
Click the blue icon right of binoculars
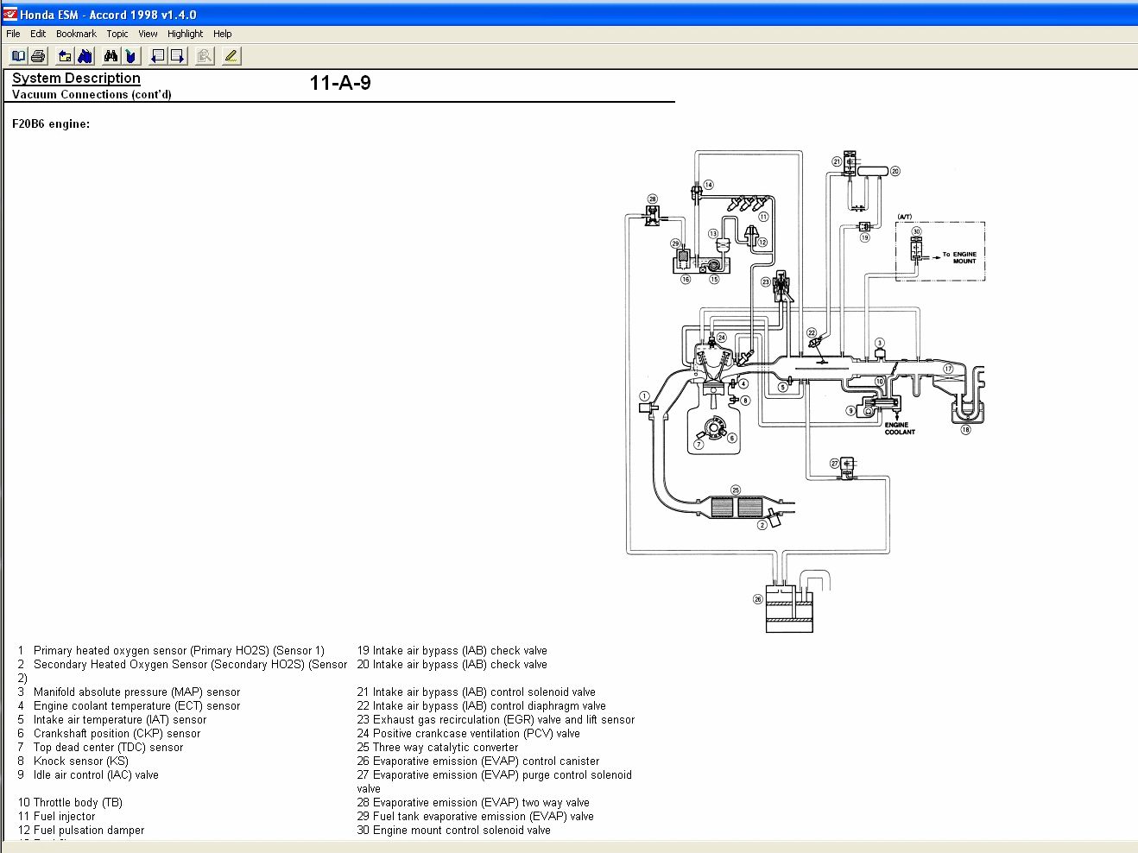(130, 56)
